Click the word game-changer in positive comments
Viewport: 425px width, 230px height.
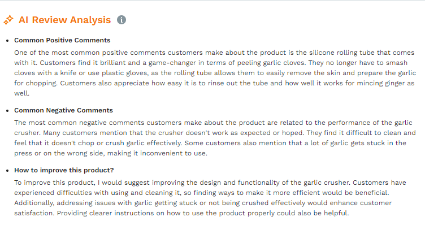coord(172,63)
